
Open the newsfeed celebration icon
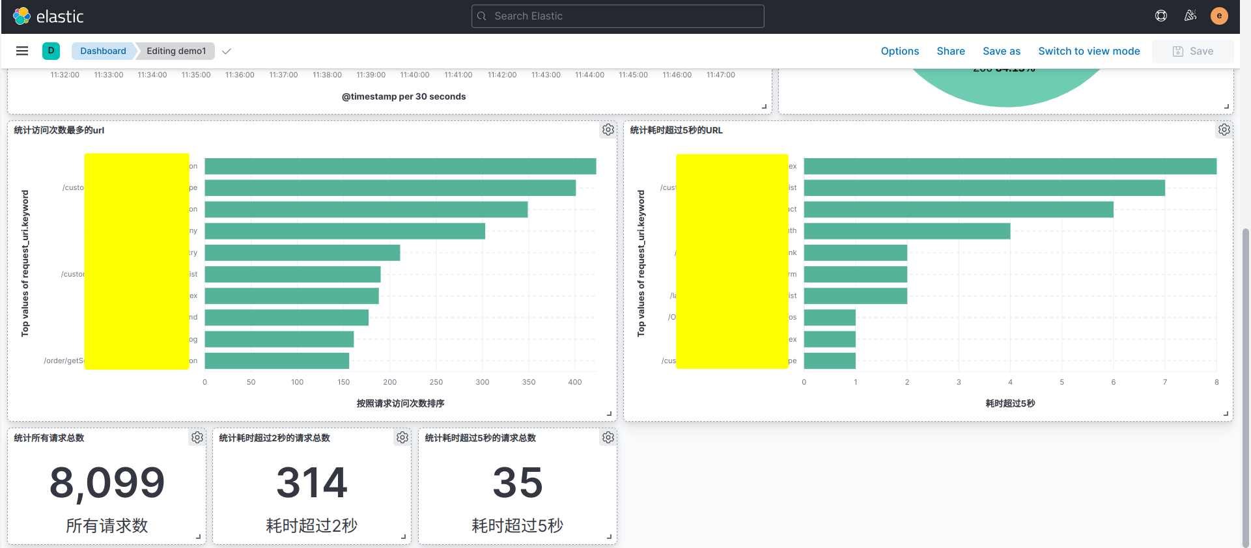pos(1190,16)
